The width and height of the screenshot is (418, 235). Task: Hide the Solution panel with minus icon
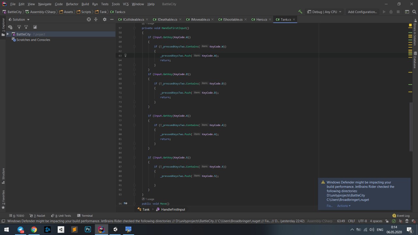(x=112, y=19)
